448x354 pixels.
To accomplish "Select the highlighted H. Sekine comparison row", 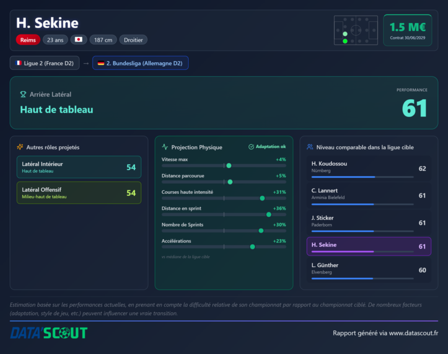I will click(369, 246).
